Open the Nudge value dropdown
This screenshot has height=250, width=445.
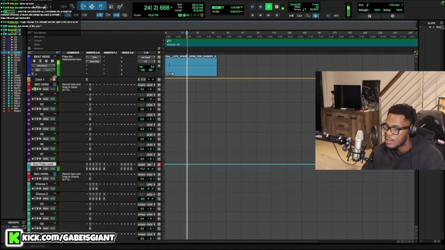point(242,11)
